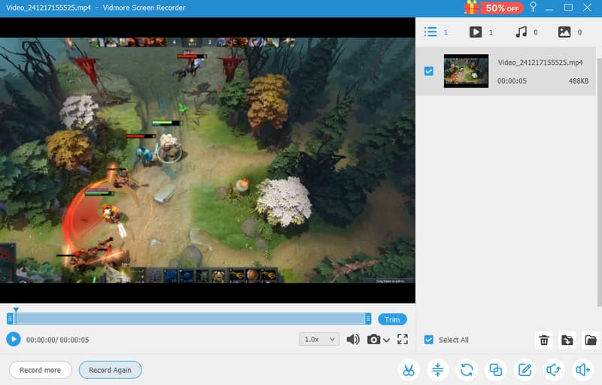Expand the camera snapshot options arrow
Image resolution: width=602 pixels, height=385 pixels.
pyautogui.click(x=387, y=341)
